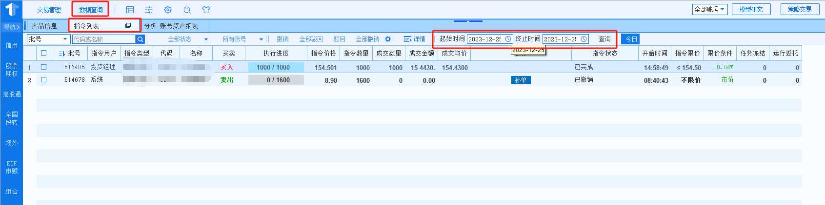Click the 投资经理 user cell
The image size is (825, 205).
[103, 67]
